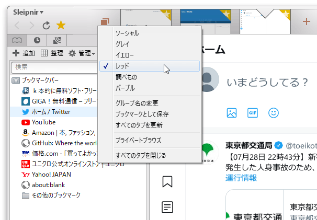This screenshot has width=317, height=220.
Task: Click the Twitter bird favicon
Action: pyautogui.click(x=26, y=112)
